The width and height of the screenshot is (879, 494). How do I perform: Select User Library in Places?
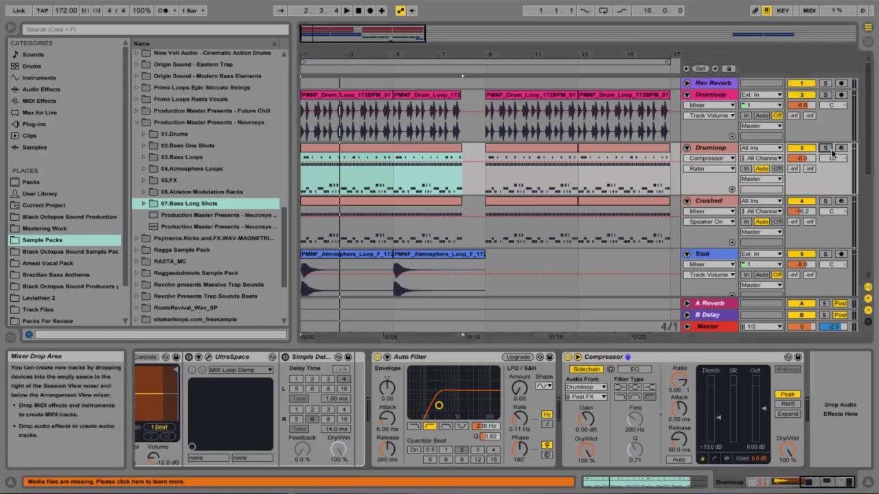point(40,193)
